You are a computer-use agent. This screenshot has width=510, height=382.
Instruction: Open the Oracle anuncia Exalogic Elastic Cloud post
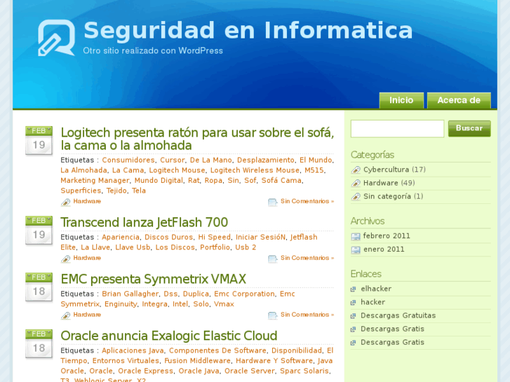169,336
